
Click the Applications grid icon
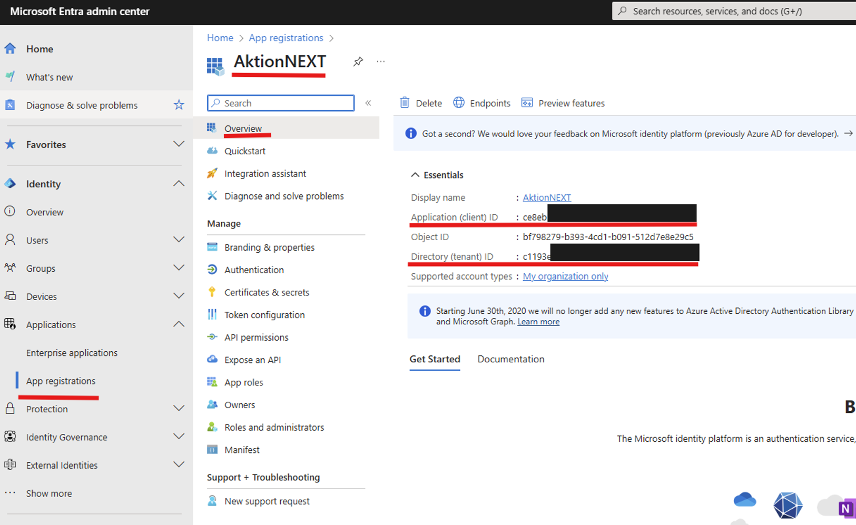tap(10, 324)
